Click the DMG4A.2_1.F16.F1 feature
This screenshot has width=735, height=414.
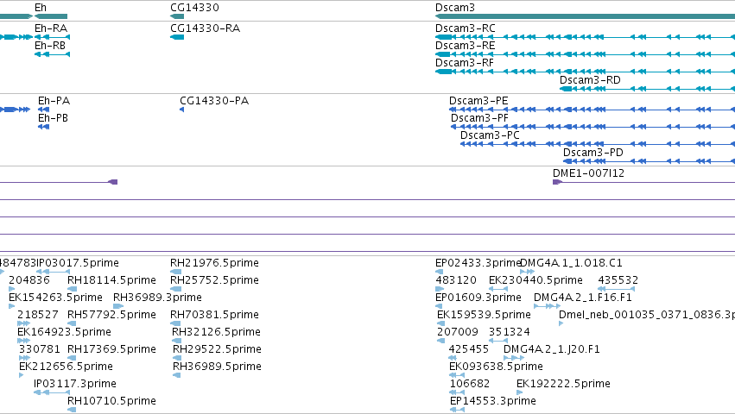pyautogui.click(x=547, y=306)
